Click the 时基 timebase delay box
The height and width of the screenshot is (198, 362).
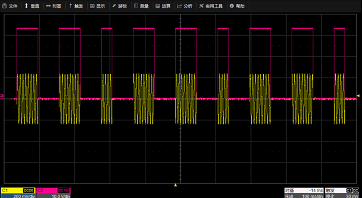(303, 190)
